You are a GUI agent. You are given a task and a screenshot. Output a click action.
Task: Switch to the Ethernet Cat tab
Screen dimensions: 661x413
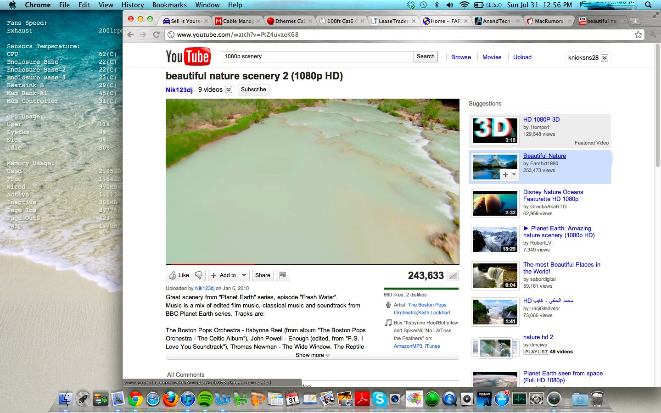click(289, 21)
